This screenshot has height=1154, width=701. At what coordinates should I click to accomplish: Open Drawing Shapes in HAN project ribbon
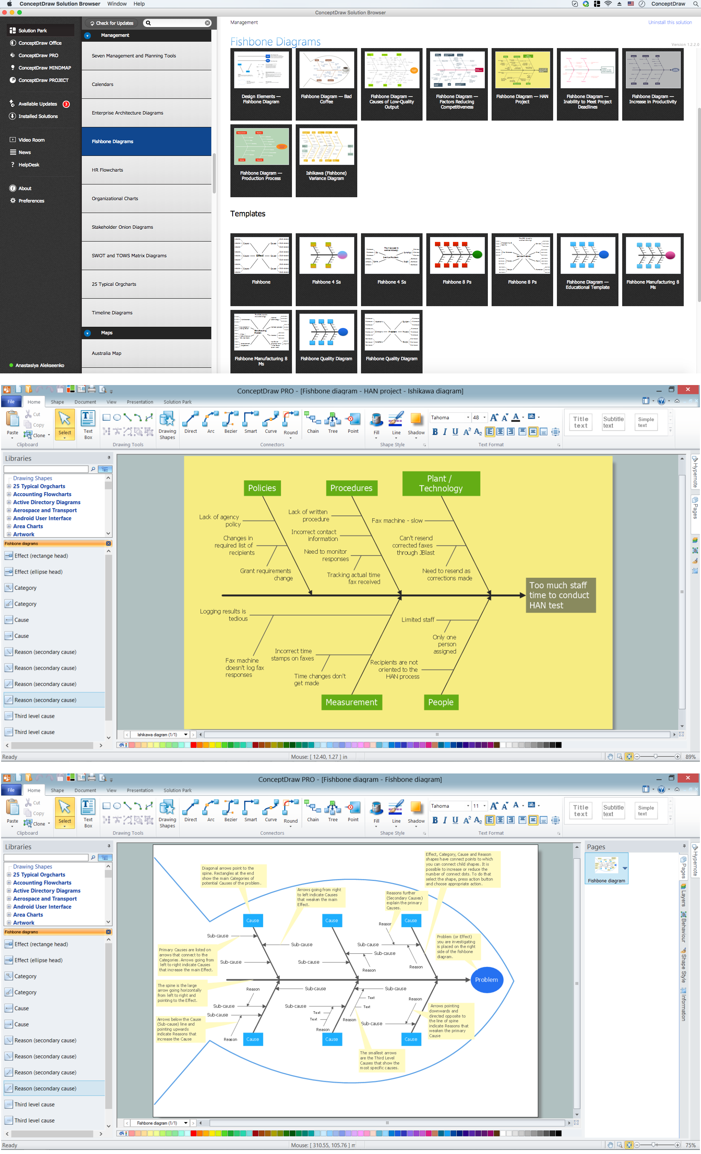(x=167, y=425)
